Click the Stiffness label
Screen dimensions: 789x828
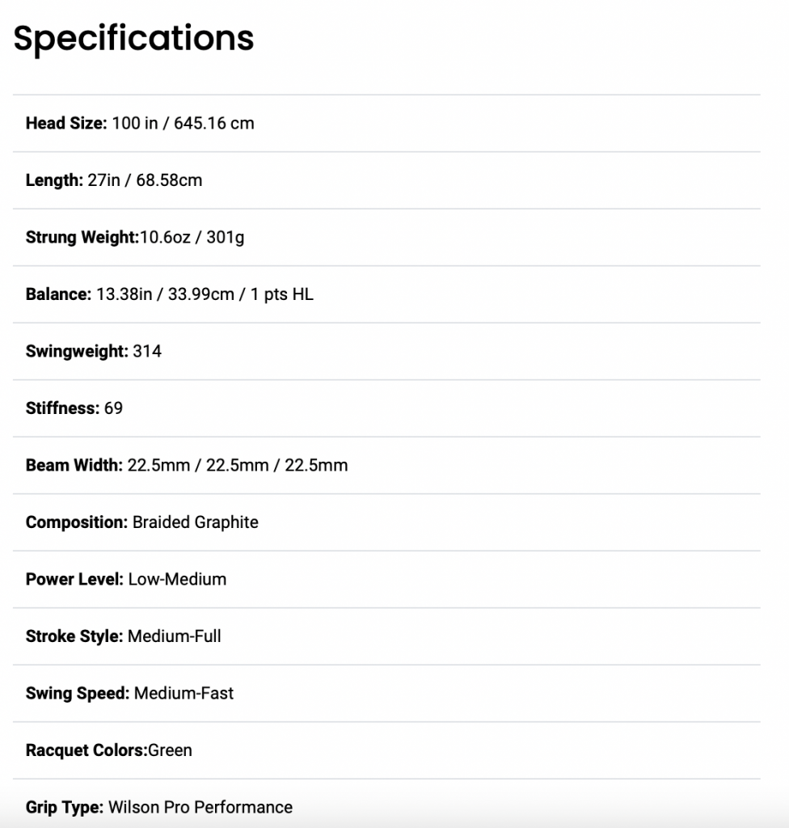click(x=63, y=408)
